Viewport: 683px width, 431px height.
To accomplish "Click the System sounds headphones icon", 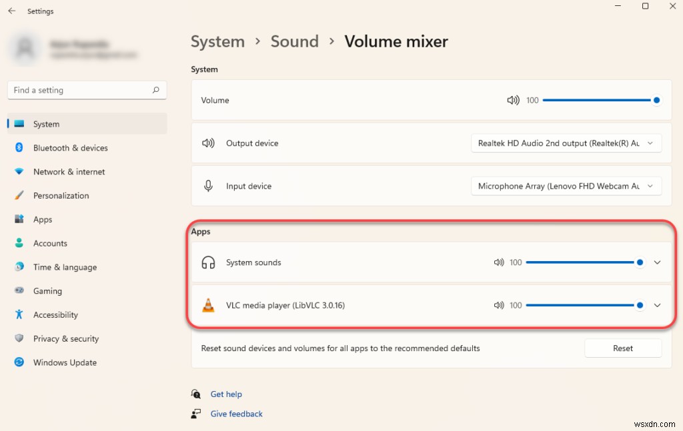I will click(208, 262).
